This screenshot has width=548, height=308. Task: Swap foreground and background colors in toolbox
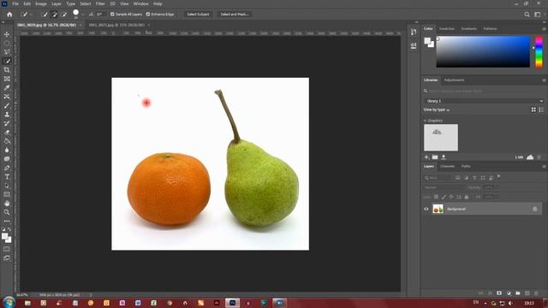pos(9,229)
